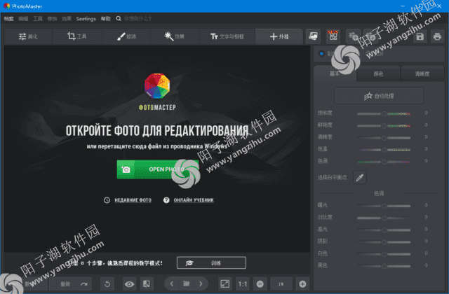Viewport: 449px width, 294px height.
Task: Click the zoom percentage field showing 1%
Action: click(x=281, y=283)
